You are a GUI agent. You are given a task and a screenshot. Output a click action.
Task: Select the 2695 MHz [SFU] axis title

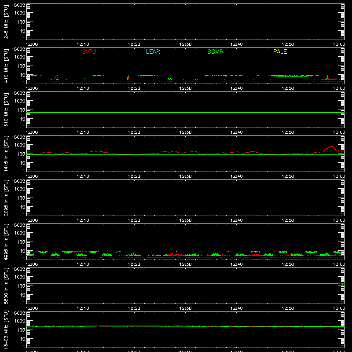6,198
